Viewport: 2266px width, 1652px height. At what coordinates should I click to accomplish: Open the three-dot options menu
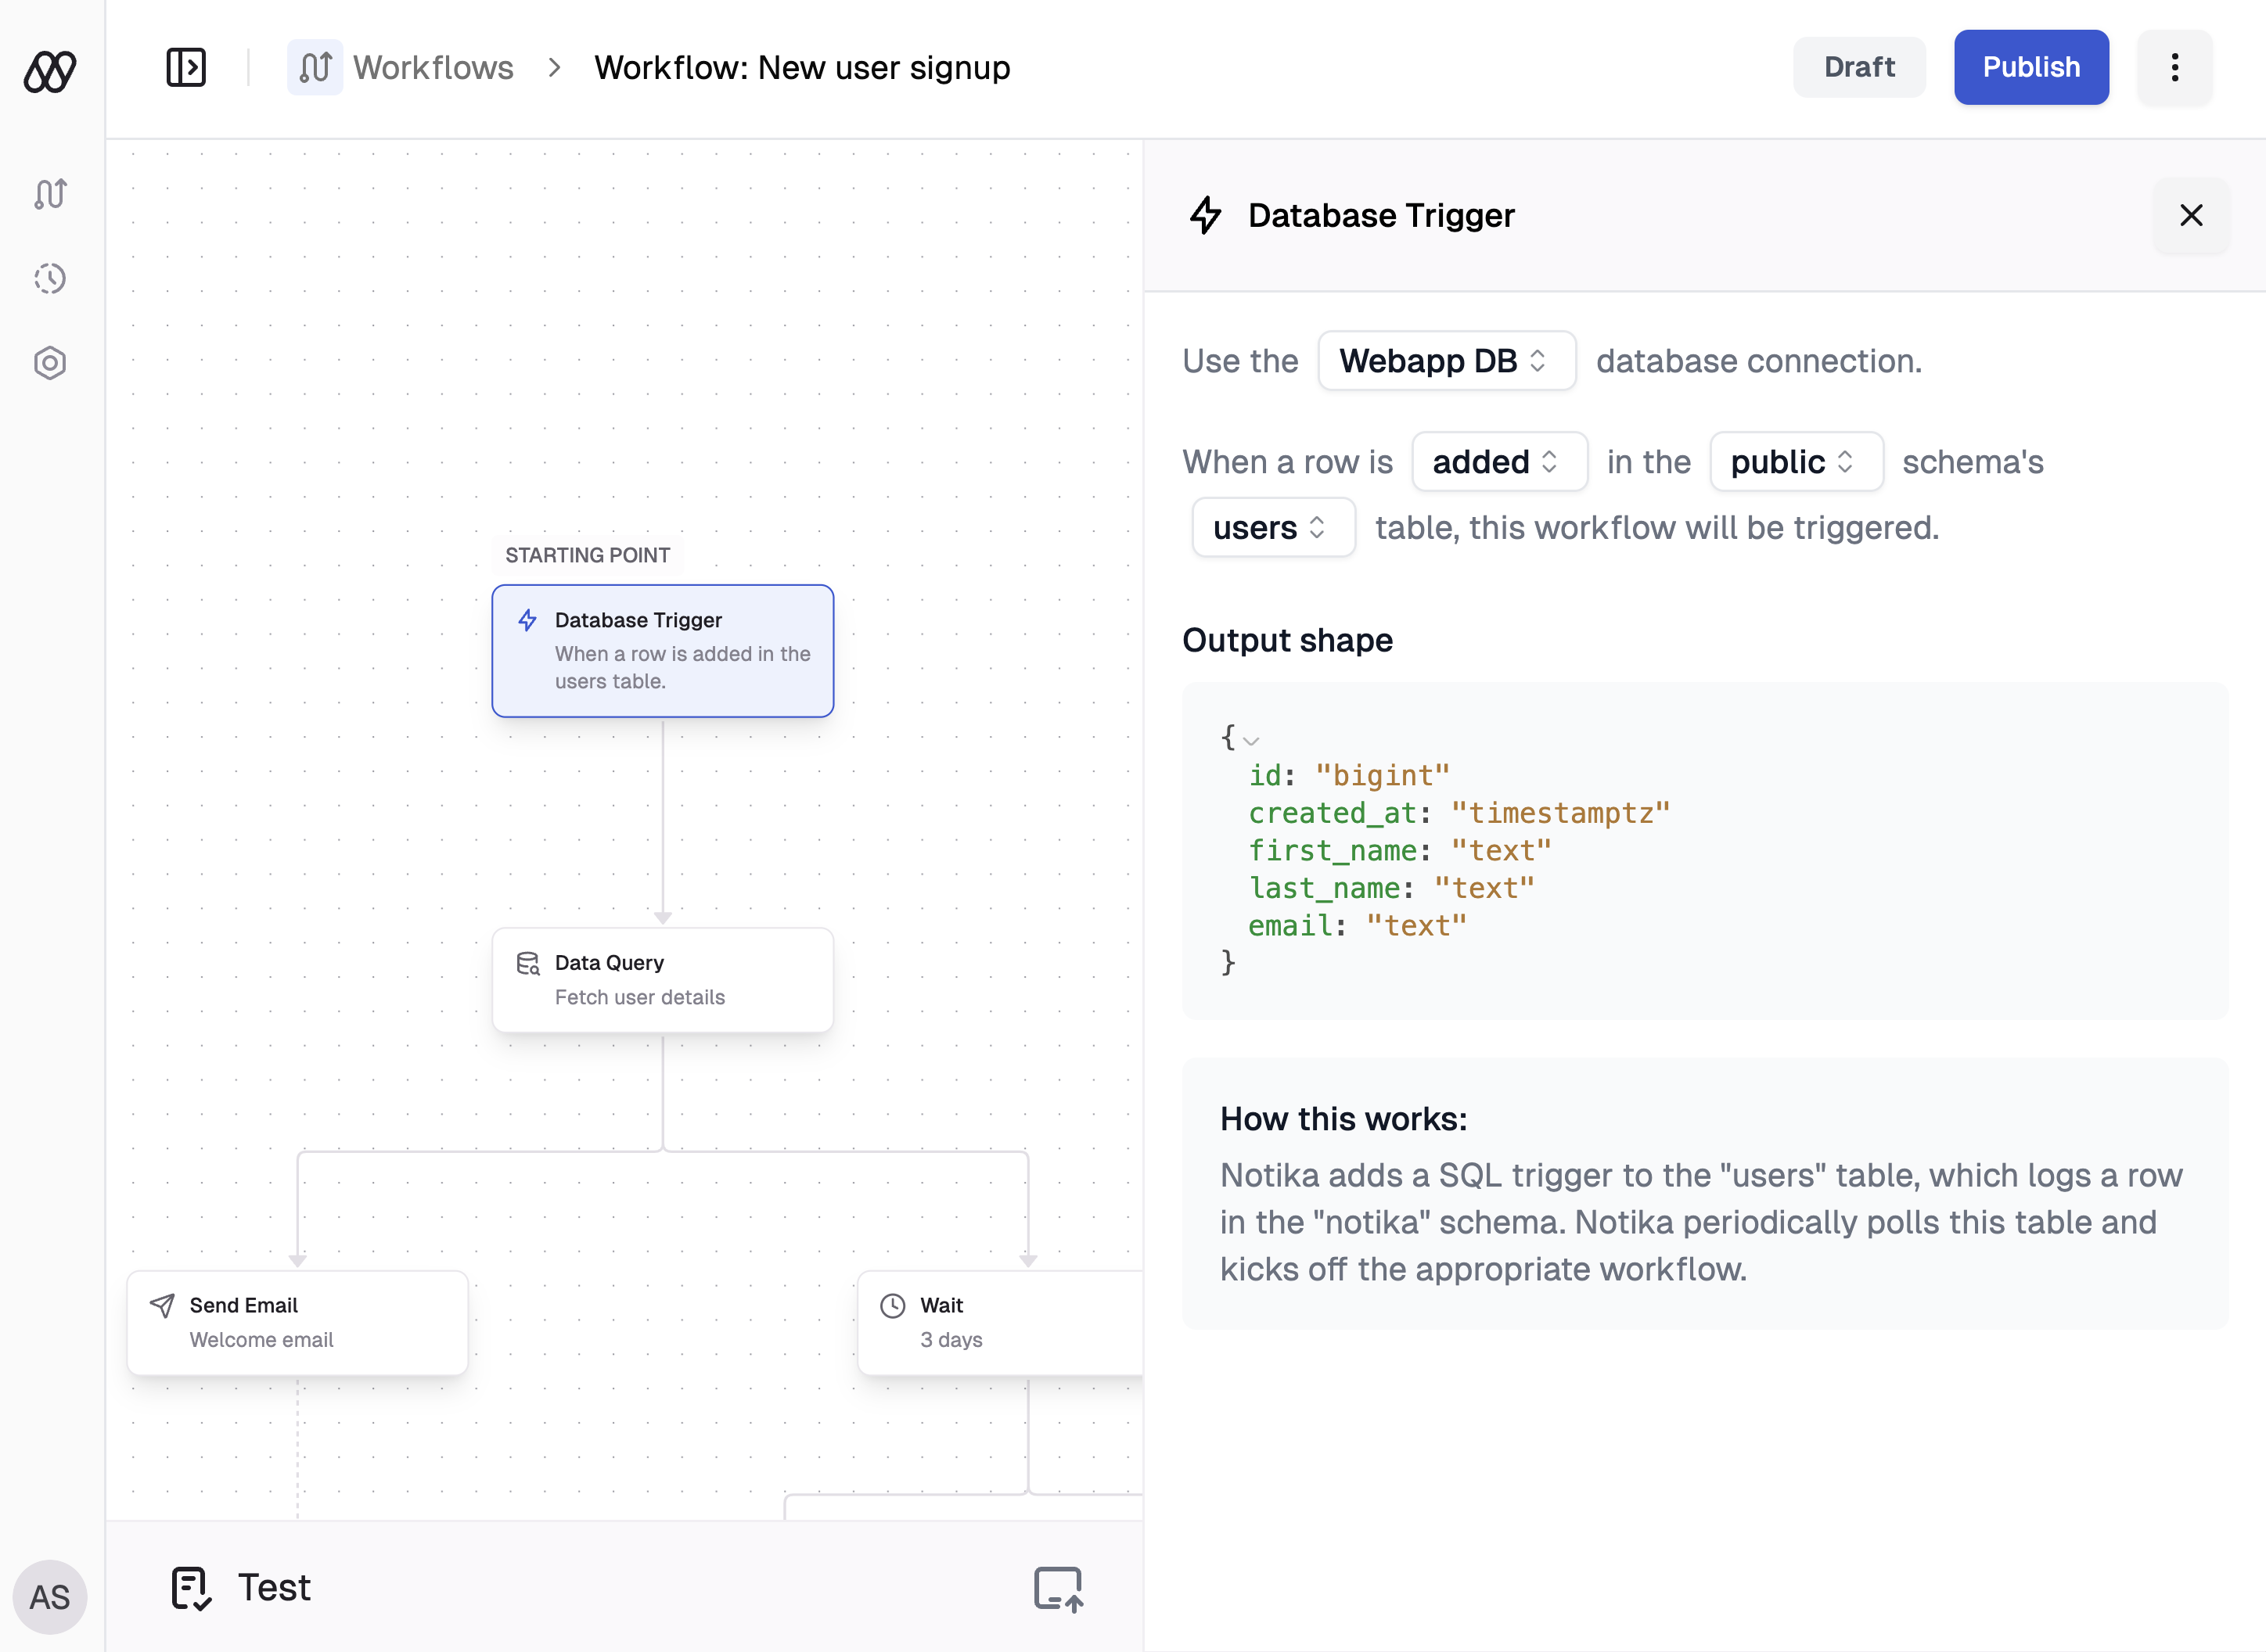tap(2174, 67)
